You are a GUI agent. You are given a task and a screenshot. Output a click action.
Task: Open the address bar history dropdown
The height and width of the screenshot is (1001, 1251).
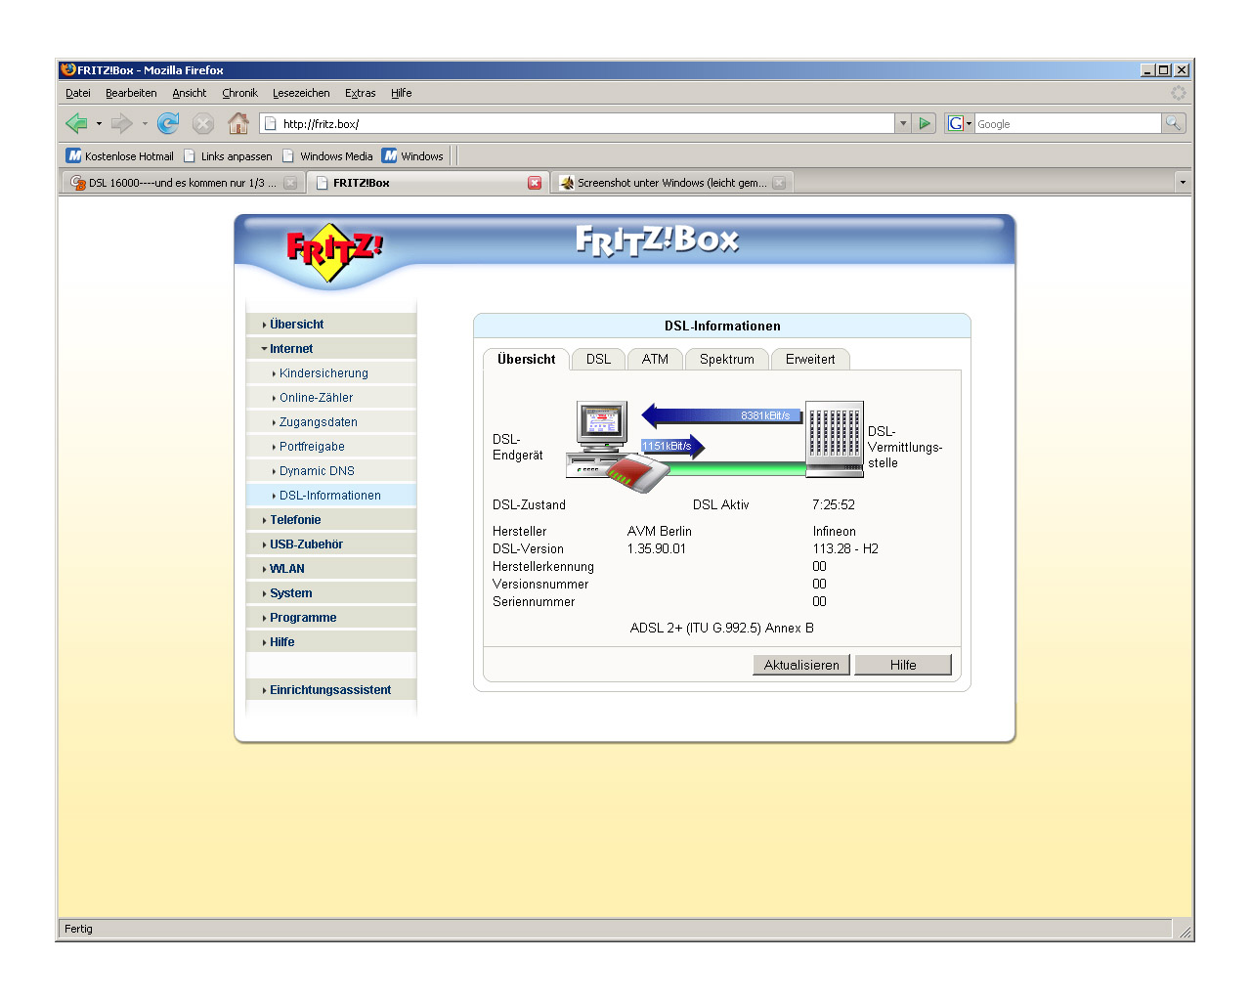tap(903, 123)
